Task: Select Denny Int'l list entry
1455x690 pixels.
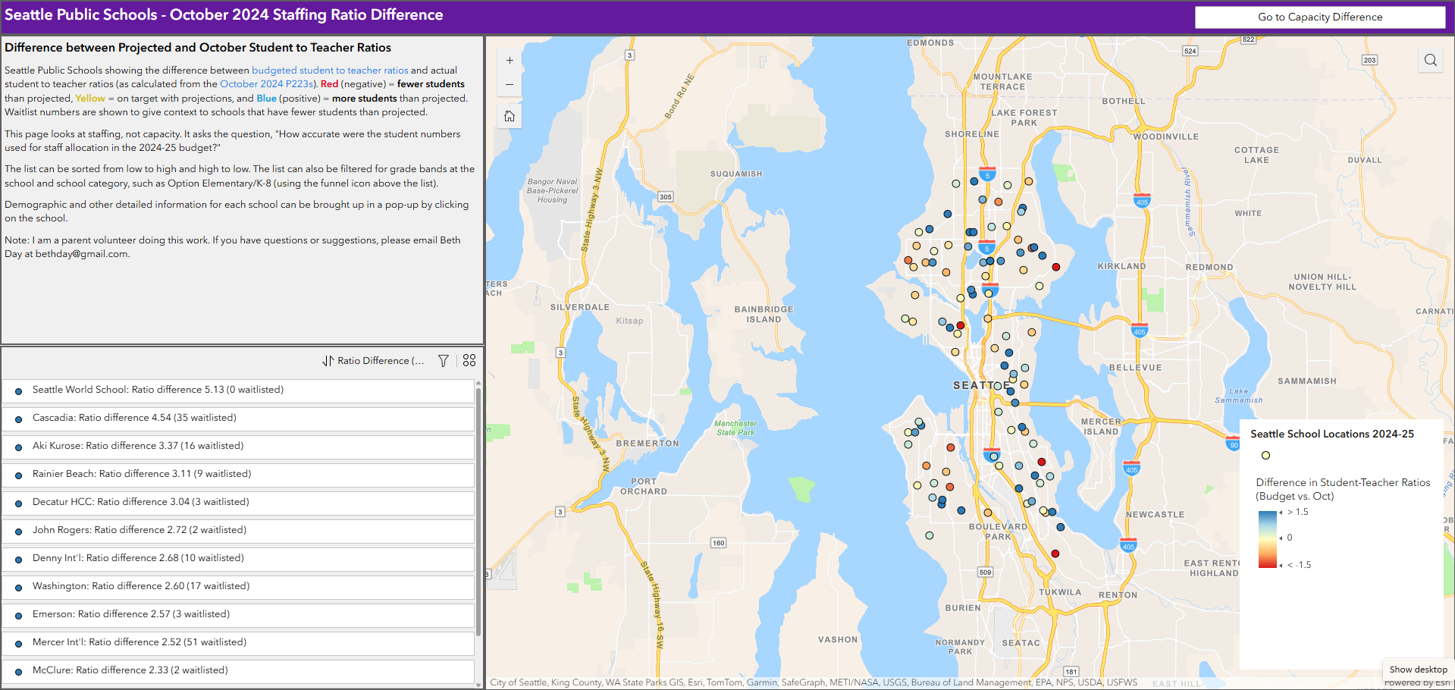Action: pyautogui.click(x=238, y=559)
